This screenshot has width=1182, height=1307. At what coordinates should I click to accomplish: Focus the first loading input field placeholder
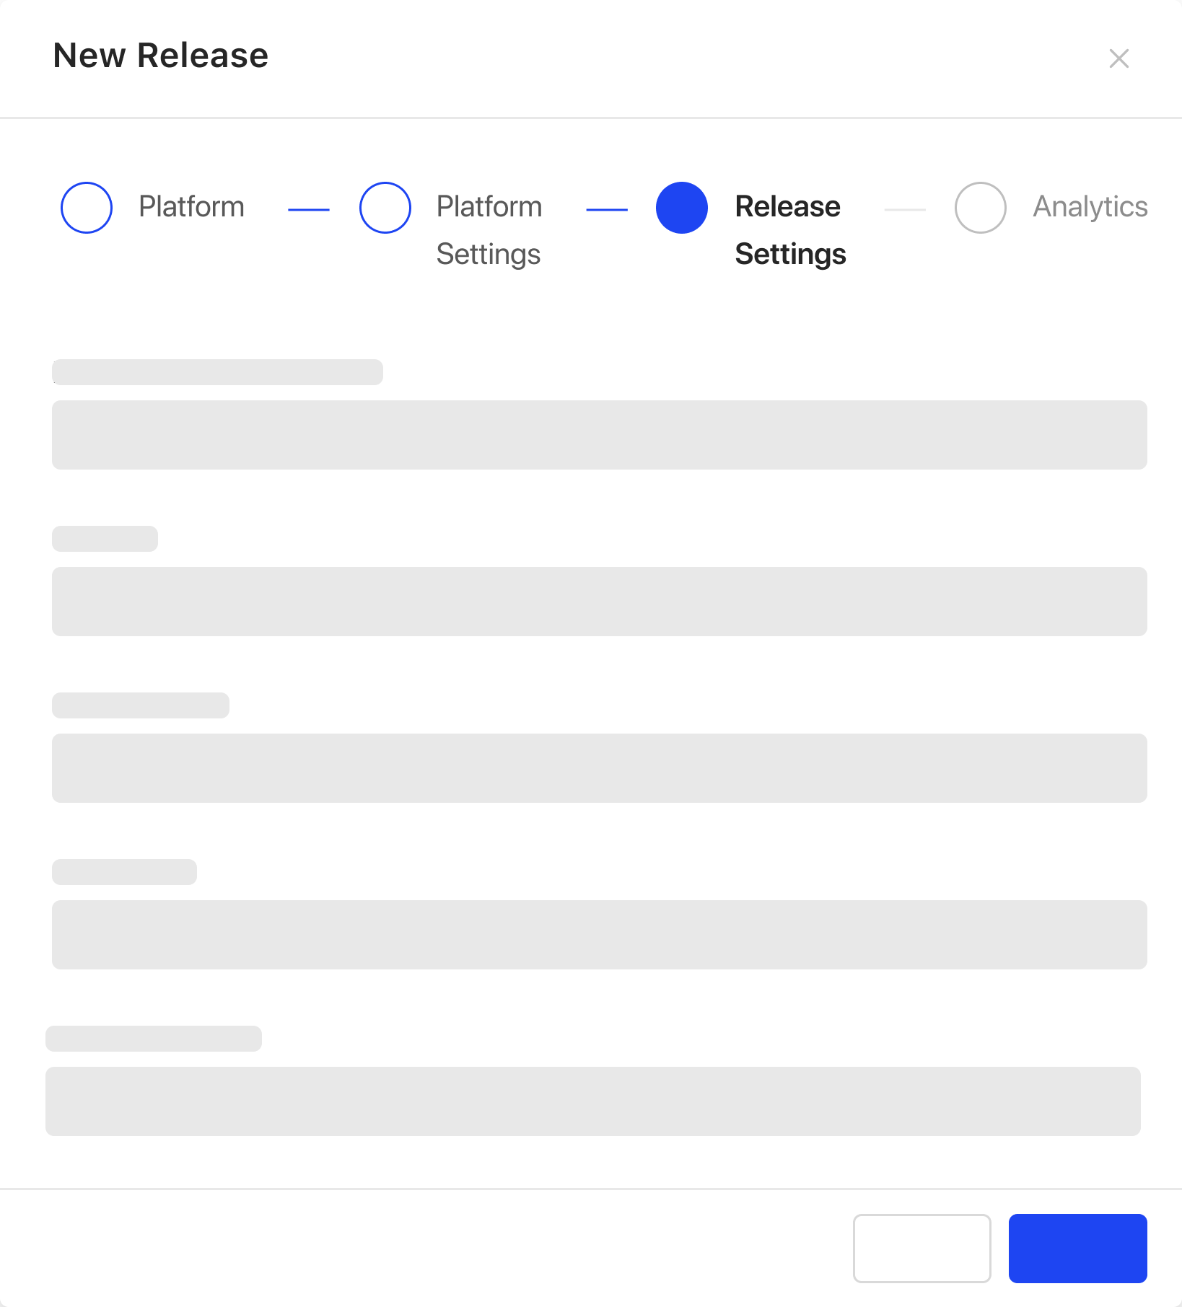(x=600, y=435)
